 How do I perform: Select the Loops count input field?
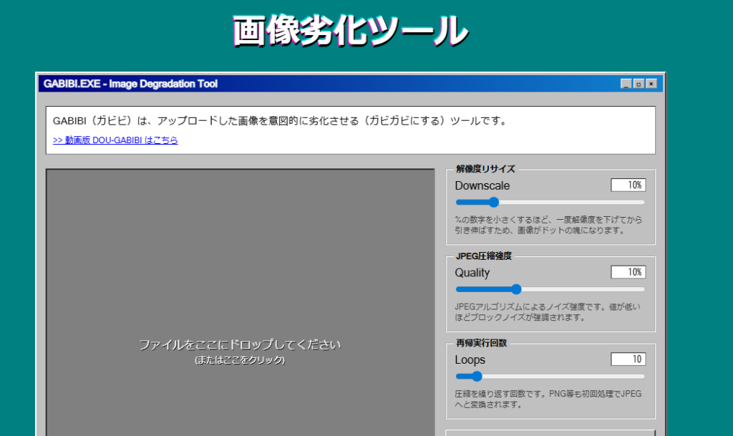pos(628,359)
